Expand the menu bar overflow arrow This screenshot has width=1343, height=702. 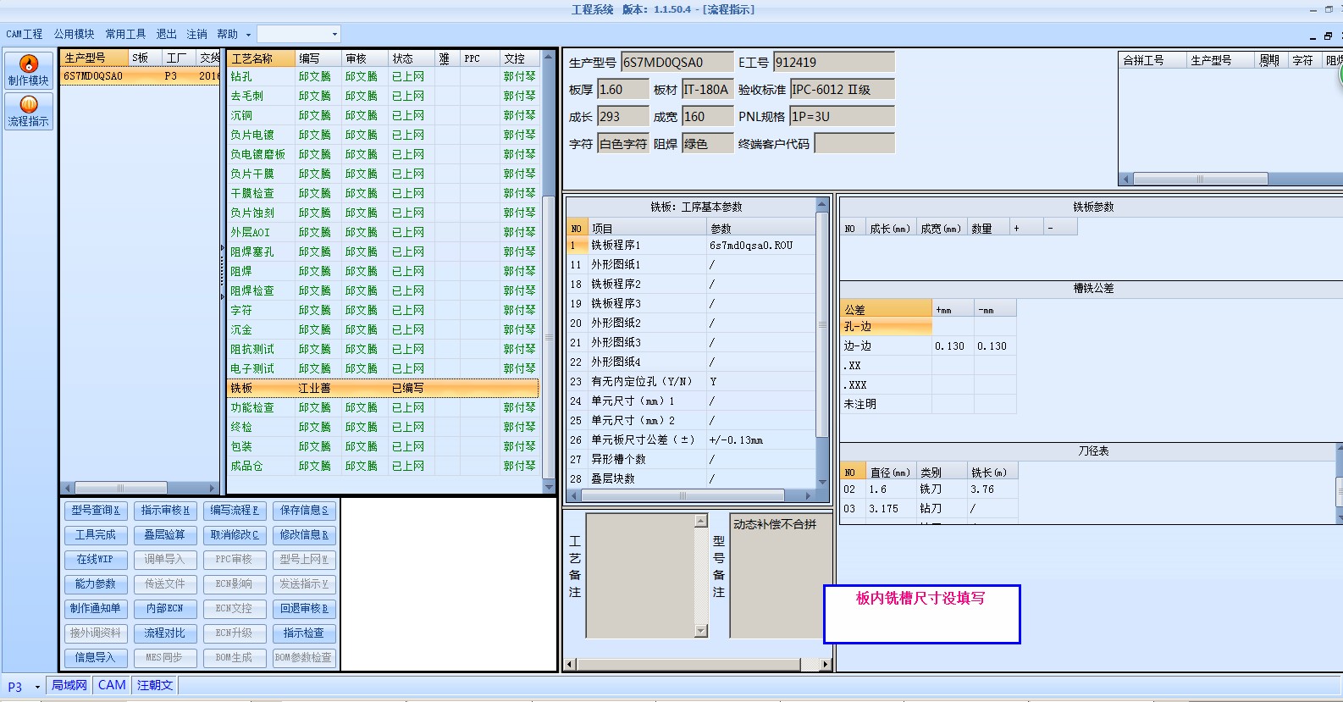pos(248,35)
